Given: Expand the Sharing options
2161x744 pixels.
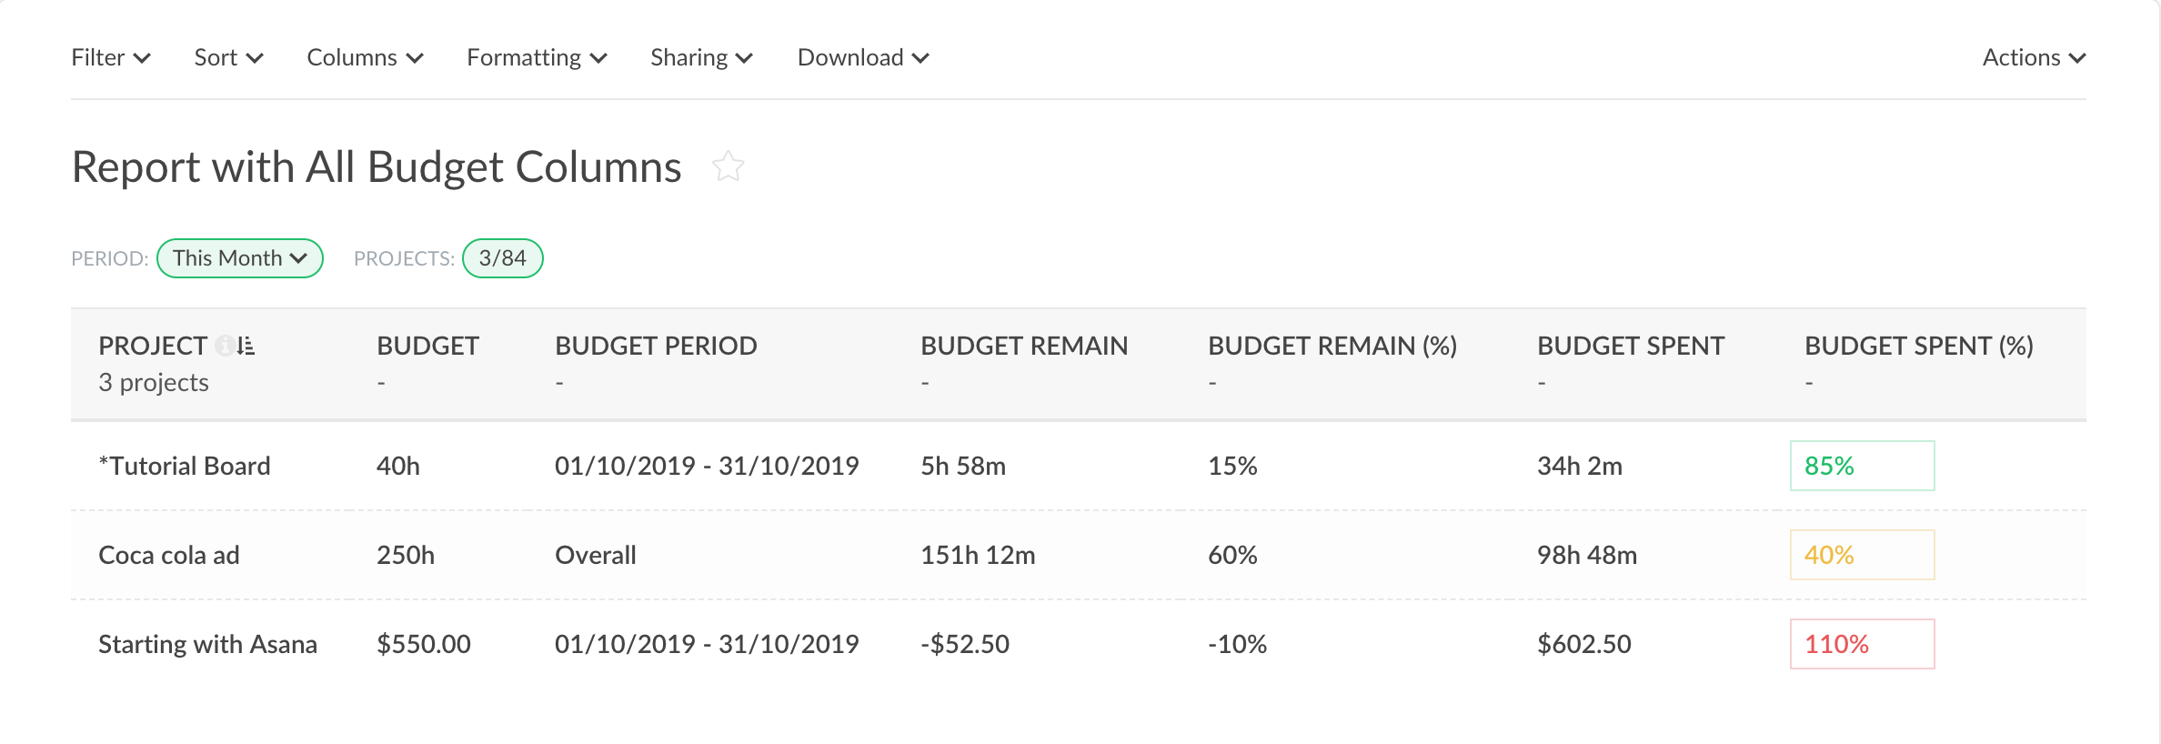Looking at the screenshot, I should [x=701, y=58].
